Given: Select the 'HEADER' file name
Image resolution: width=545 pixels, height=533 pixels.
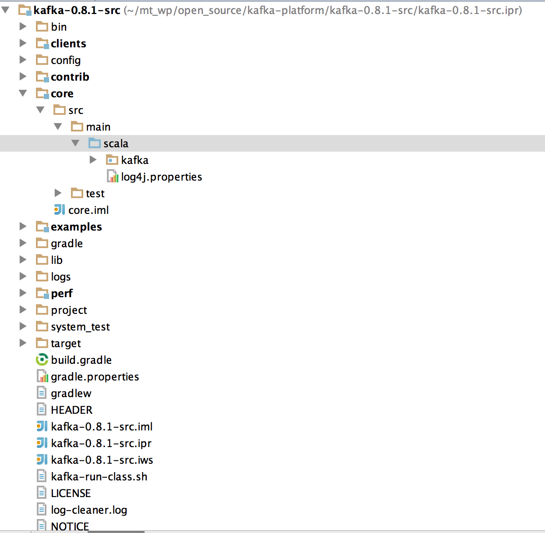Looking at the screenshot, I should [71, 410].
